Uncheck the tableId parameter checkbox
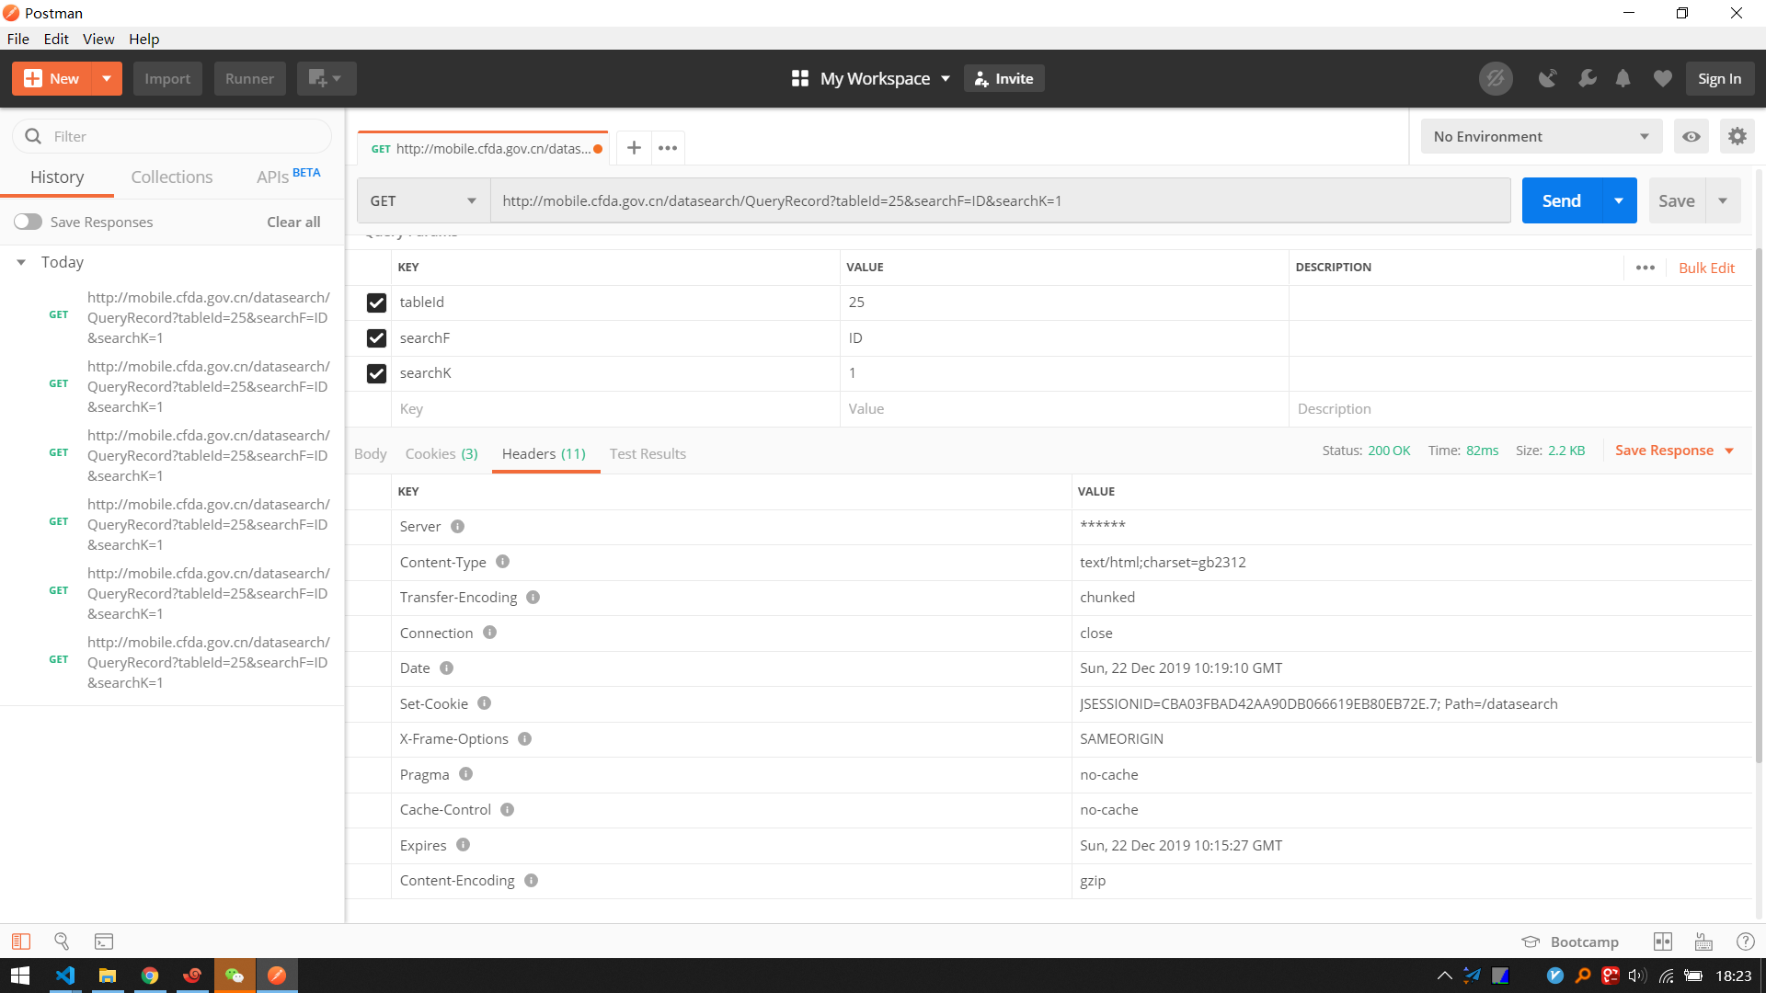 coord(376,302)
